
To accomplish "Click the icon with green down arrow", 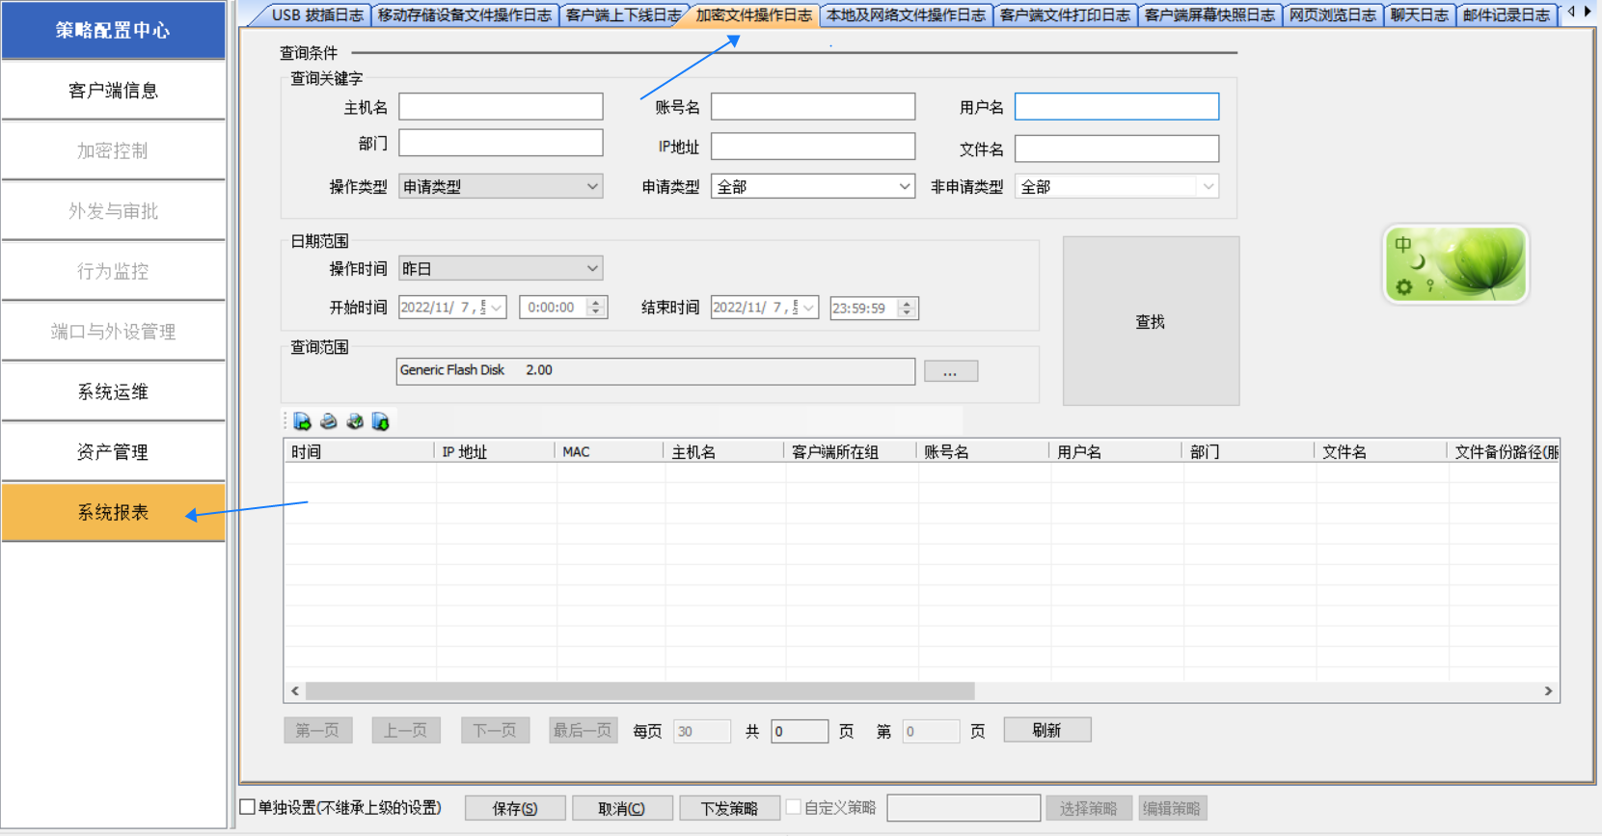I will [x=381, y=421].
